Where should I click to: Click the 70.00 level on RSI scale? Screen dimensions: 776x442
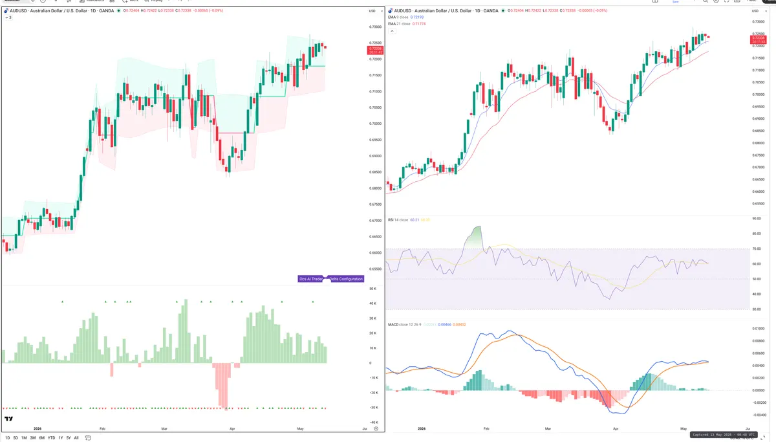point(756,249)
